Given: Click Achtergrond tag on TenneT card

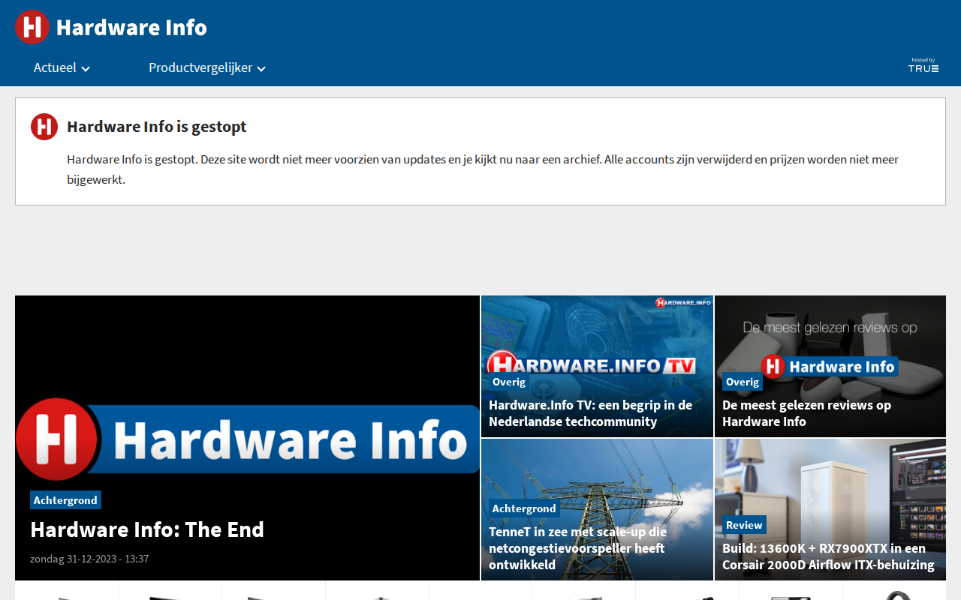Looking at the screenshot, I should 524,508.
